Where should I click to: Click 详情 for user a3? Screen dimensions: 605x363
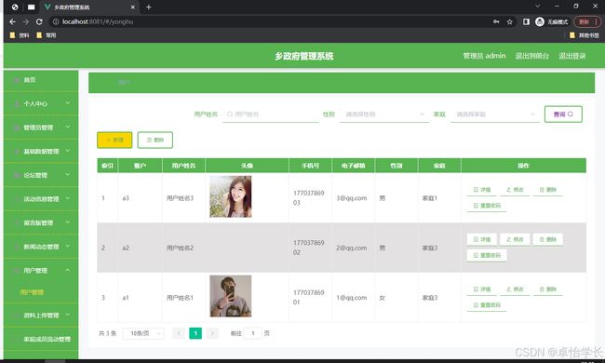coord(481,190)
